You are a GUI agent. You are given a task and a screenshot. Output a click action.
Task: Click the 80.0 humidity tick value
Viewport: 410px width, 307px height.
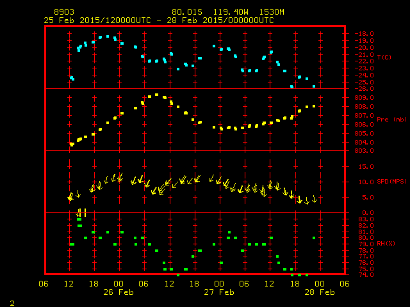366,238
